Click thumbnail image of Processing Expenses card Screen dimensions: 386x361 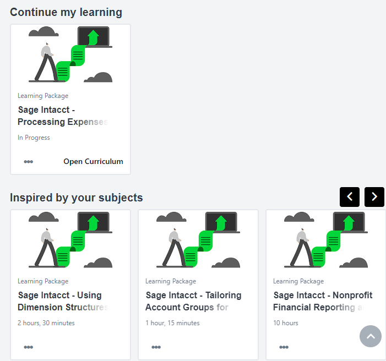tap(70, 54)
